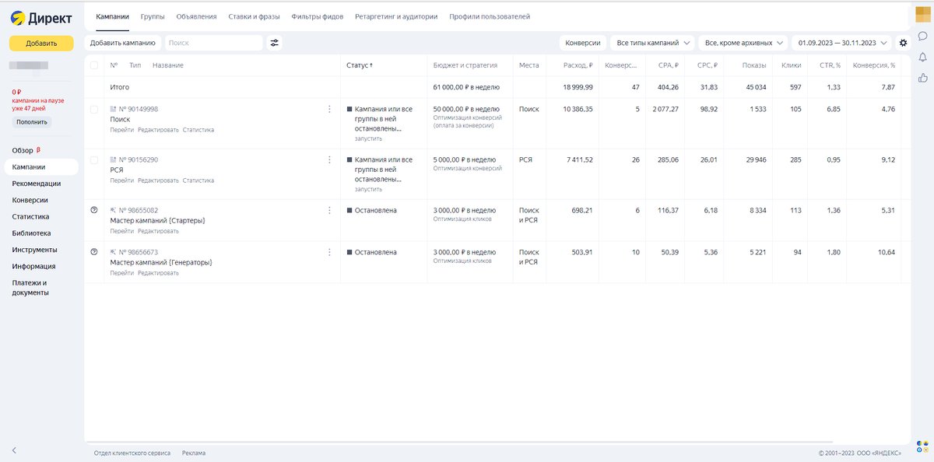Click the thumbs-up feedback icon
This screenshot has height=462, width=934.
[x=922, y=78]
